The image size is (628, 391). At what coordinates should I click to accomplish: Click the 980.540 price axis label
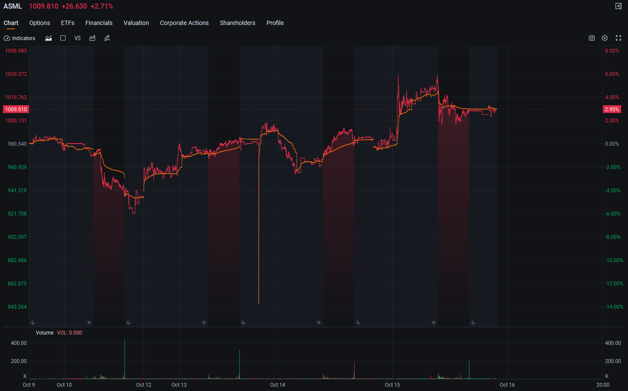click(x=17, y=144)
